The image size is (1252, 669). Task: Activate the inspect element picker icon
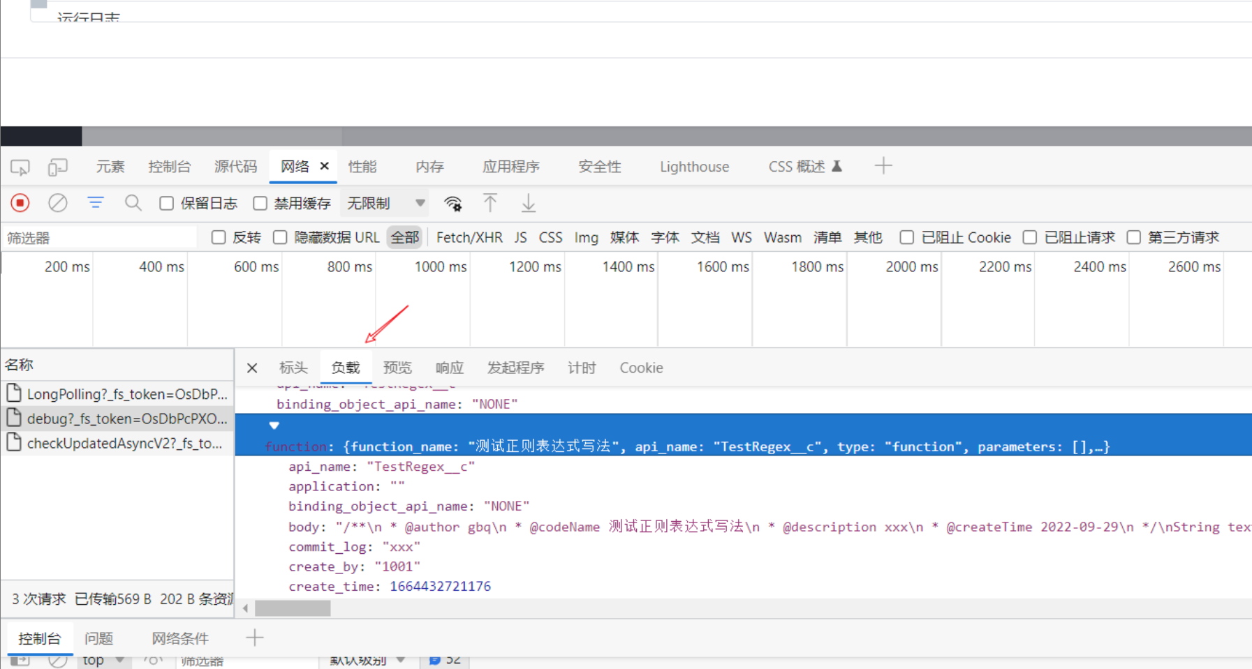coord(20,167)
